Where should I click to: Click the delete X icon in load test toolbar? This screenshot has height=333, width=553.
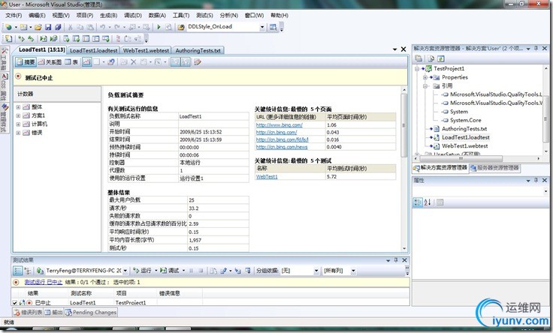pyautogui.click(x=133, y=62)
